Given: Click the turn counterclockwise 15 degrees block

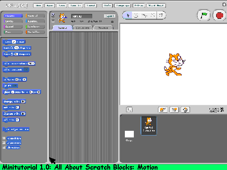Looking at the screenshot, I should click(17, 54).
